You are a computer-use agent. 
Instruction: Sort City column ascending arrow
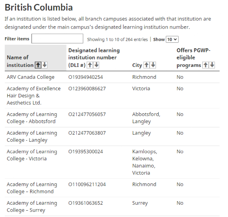(146, 65)
